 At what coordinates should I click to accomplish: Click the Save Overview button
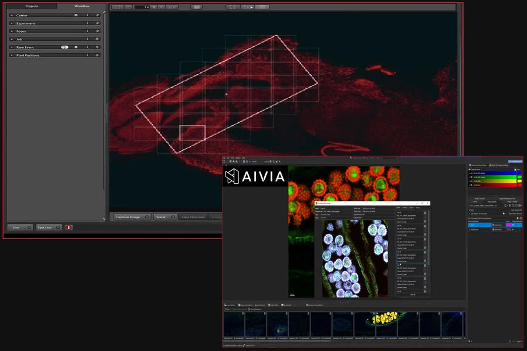coord(193,217)
